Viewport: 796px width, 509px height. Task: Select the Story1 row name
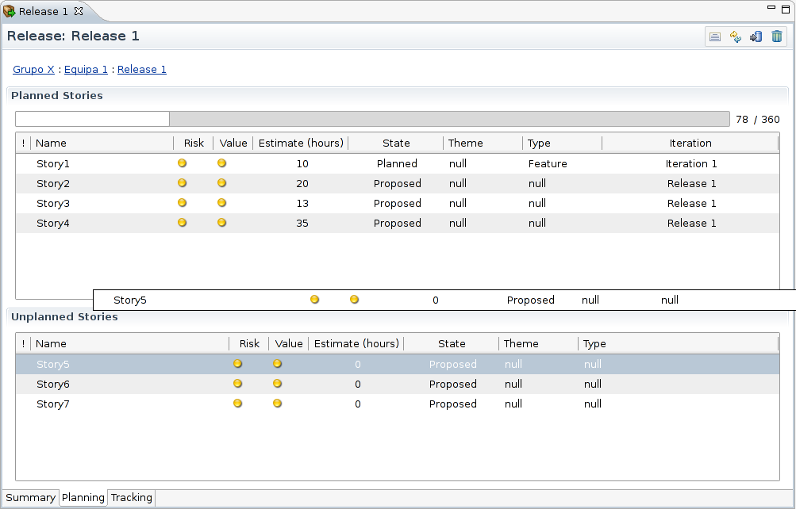coord(53,164)
